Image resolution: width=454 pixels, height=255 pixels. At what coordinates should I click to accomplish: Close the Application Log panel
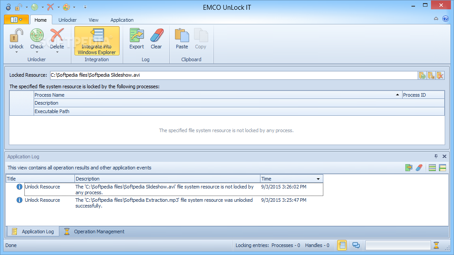444,157
